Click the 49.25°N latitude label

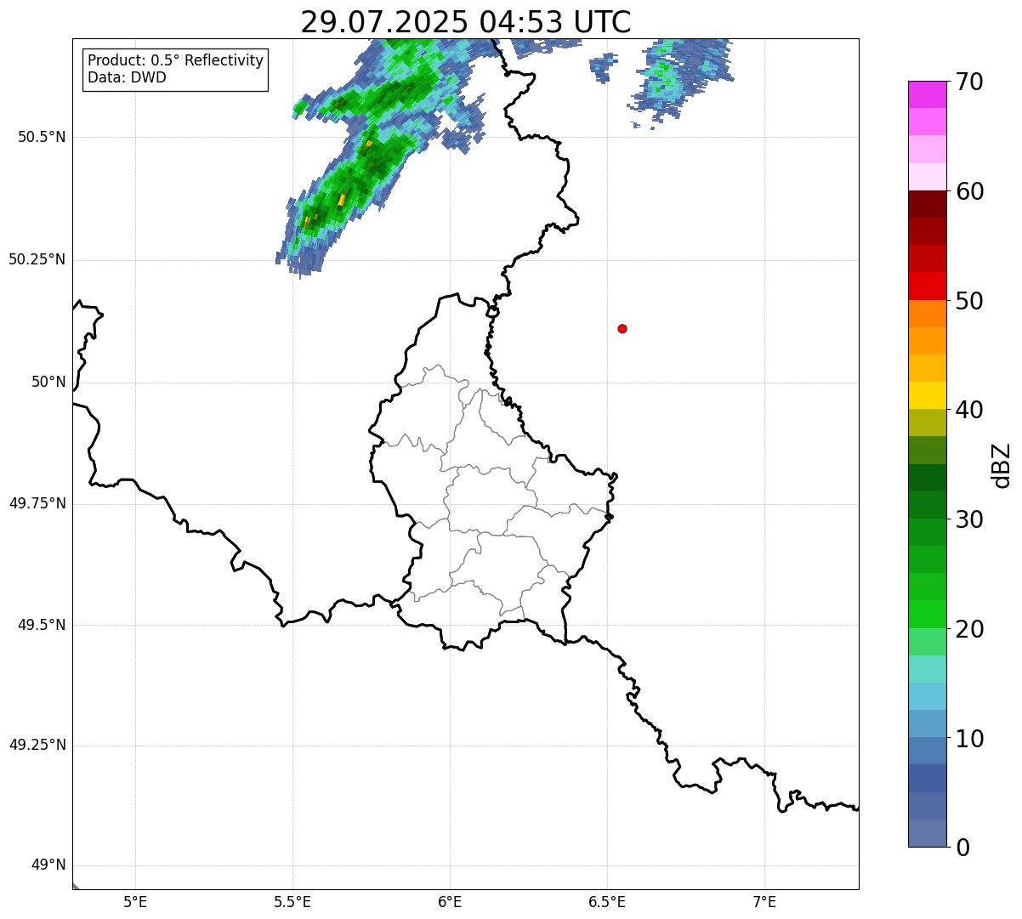(x=37, y=745)
